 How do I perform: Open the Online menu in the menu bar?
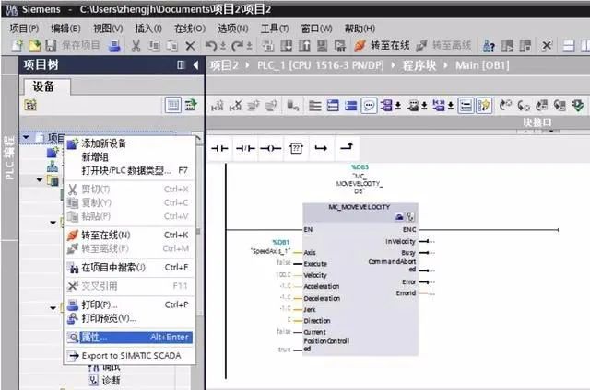tap(190, 29)
